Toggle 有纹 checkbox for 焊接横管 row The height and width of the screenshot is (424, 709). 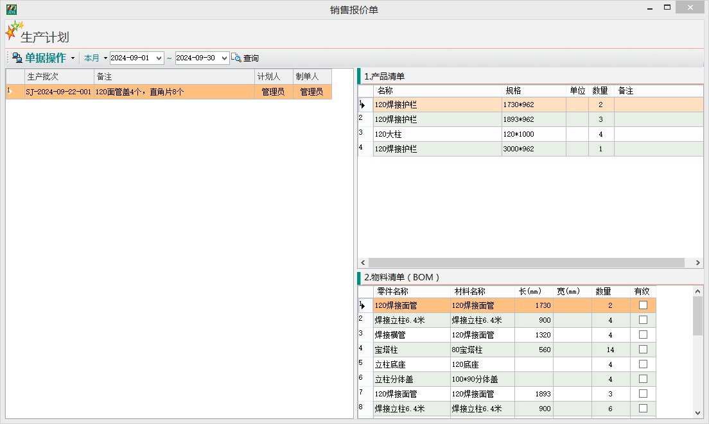coord(643,335)
